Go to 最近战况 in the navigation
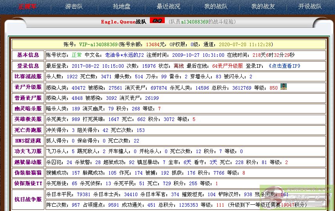Image resolution: width=335 pixels, height=211 pixels. point(168,6)
